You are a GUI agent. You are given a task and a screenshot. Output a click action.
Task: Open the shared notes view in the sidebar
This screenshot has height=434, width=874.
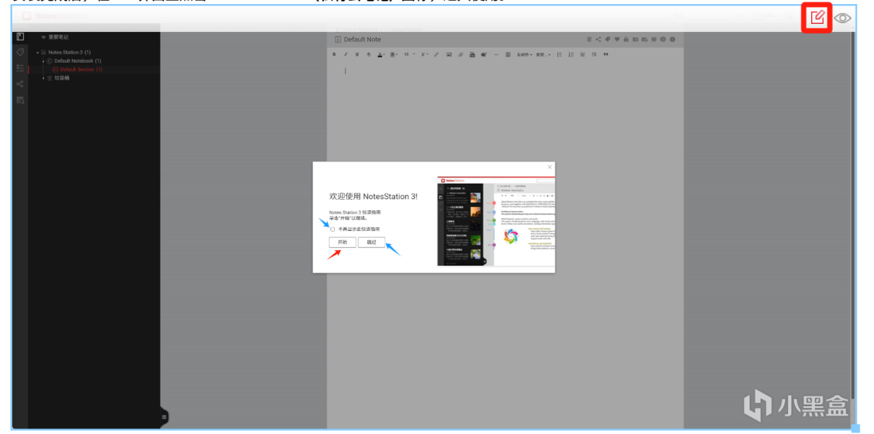point(20,84)
